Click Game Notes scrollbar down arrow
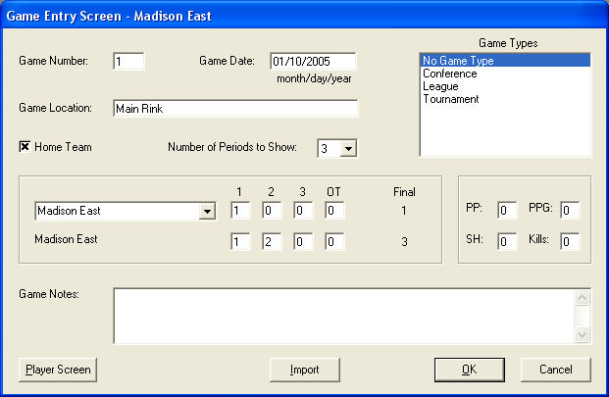Image resolution: width=609 pixels, height=397 pixels. (x=583, y=335)
